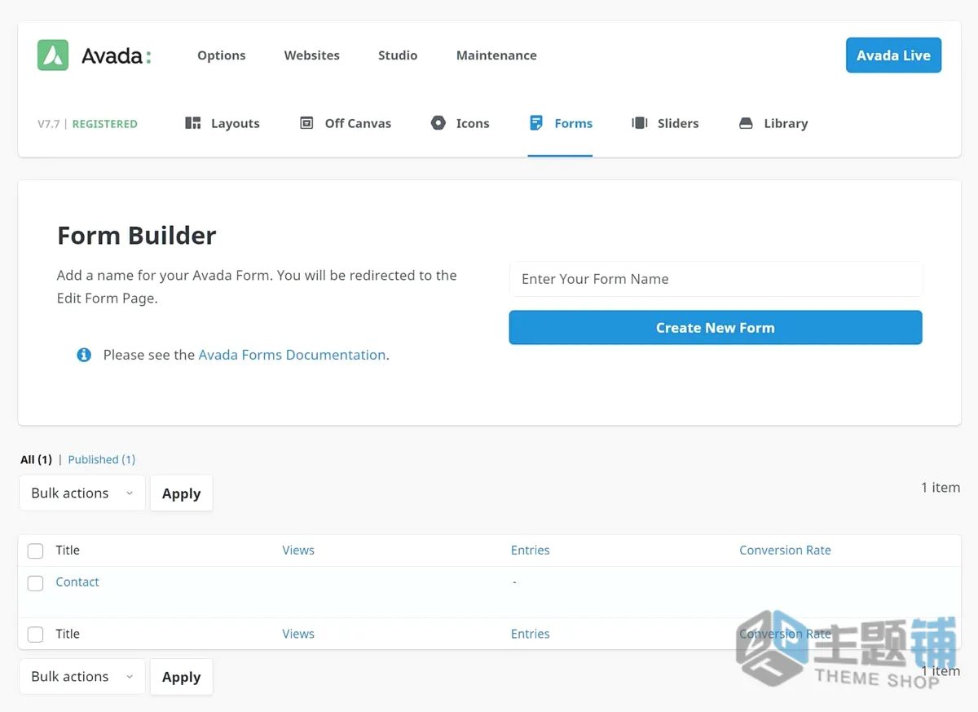Sort by Views in table footer
Screen dimensions: 978x712
coord(298,634)
